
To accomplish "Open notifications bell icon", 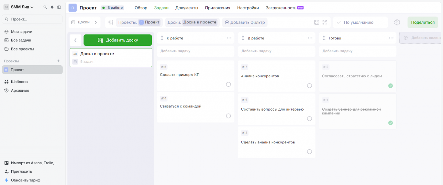I will tap(52, 7).
